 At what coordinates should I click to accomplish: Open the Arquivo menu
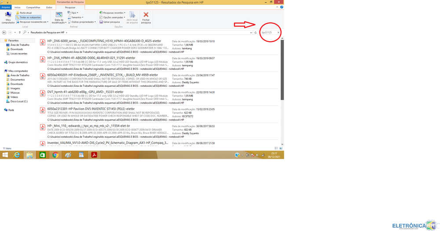tap(6, 7)
